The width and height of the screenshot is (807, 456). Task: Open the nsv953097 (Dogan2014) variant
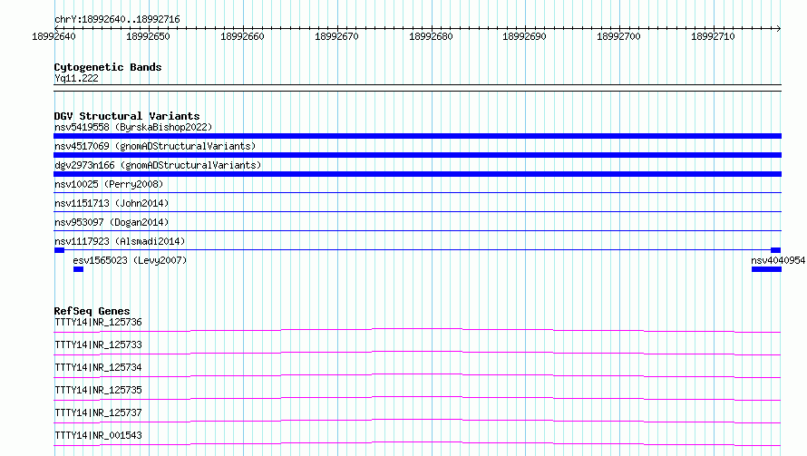(x=112, y=222)
